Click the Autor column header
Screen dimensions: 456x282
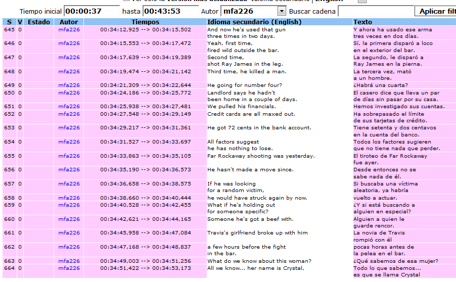pyautogui.click(x=69, y=22)
